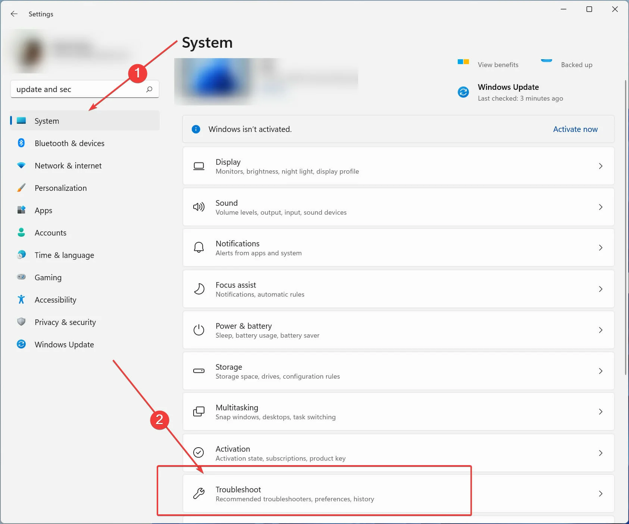Click the Bluetooth icon in sidebar

pyautogui.click(x=21, y=143)
